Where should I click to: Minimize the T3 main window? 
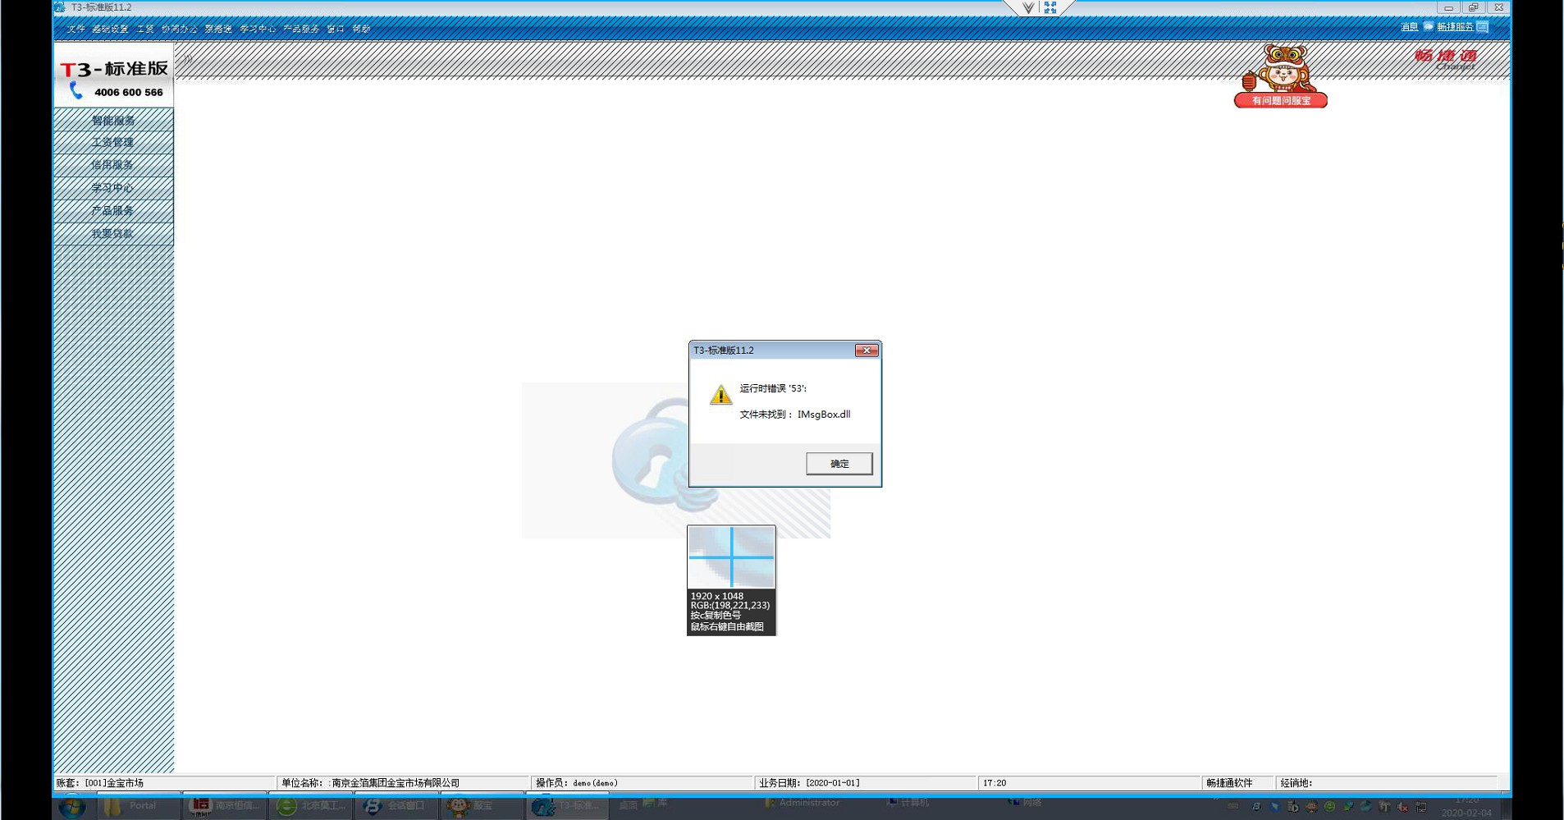click(x=1448, y=7)
